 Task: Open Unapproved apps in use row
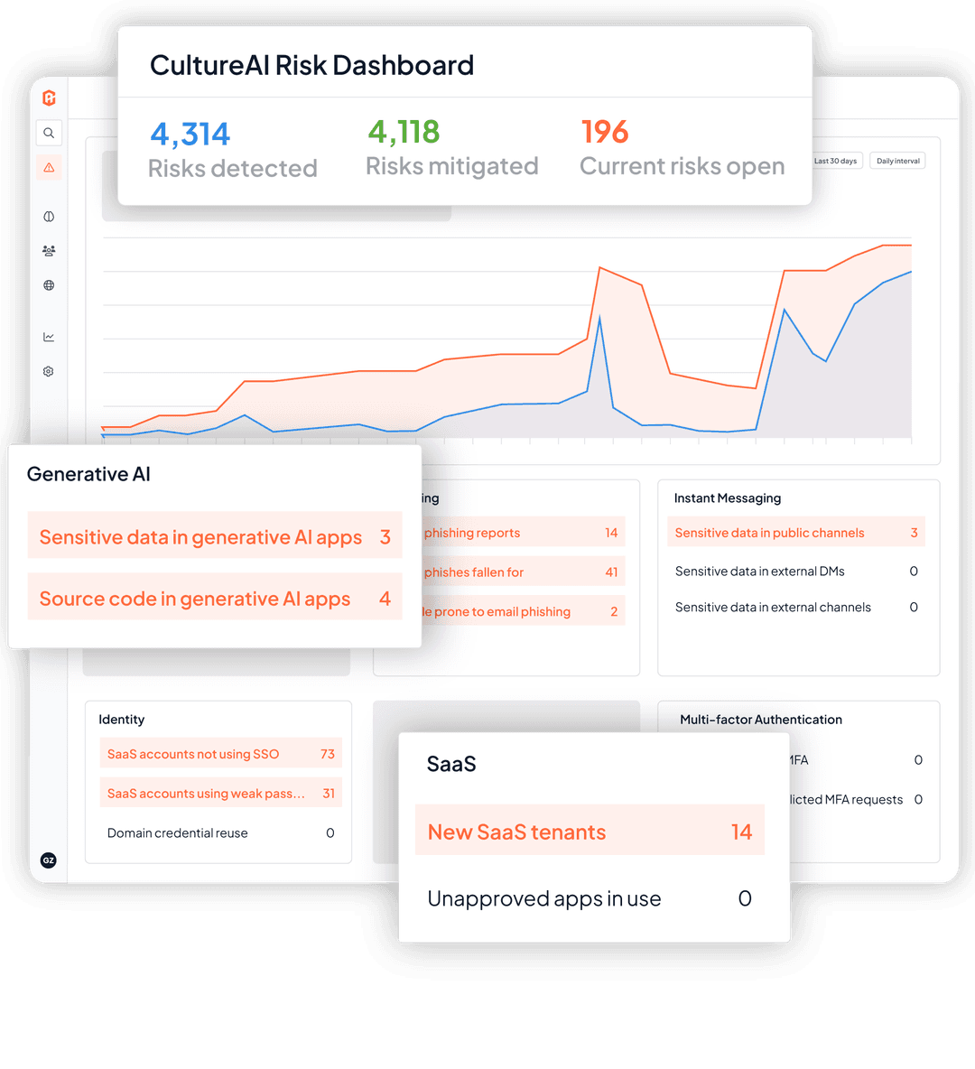tap(590, 898)
